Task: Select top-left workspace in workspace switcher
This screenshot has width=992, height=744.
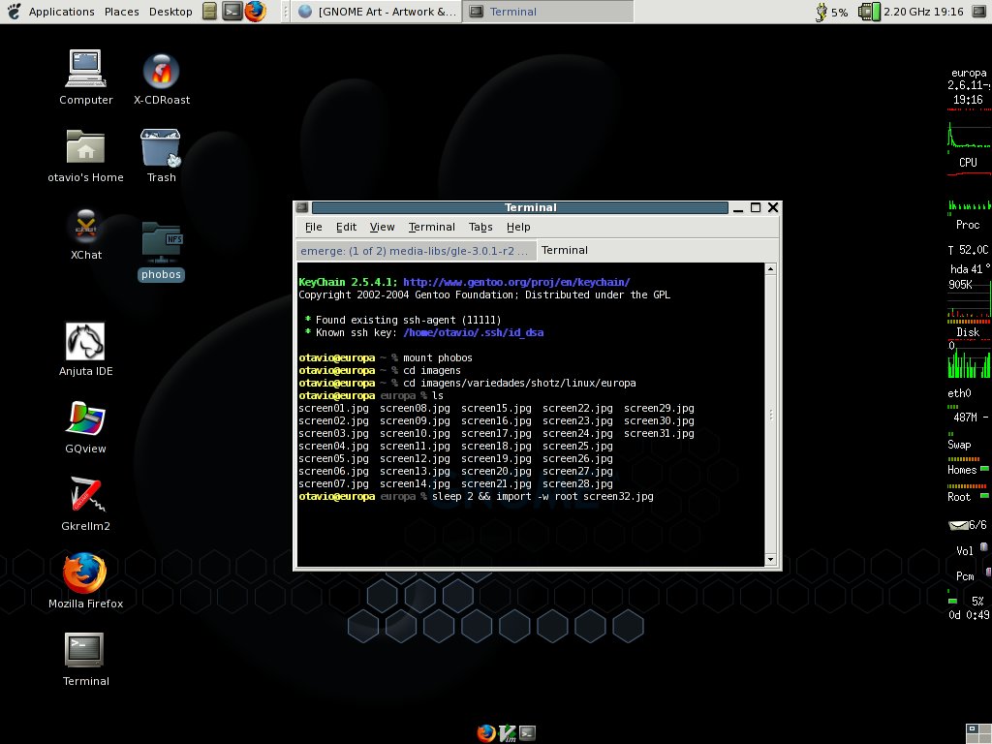Action: 972,728
